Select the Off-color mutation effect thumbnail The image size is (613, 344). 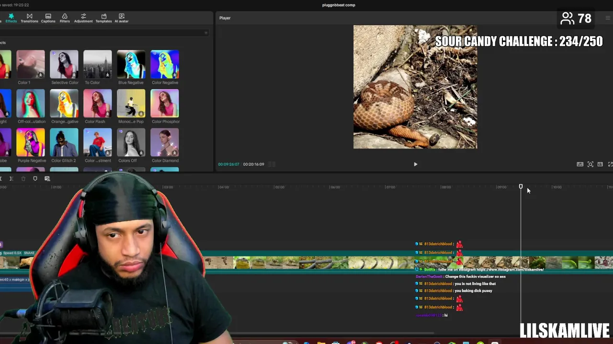pyautogui.click(x=31, y=103)
